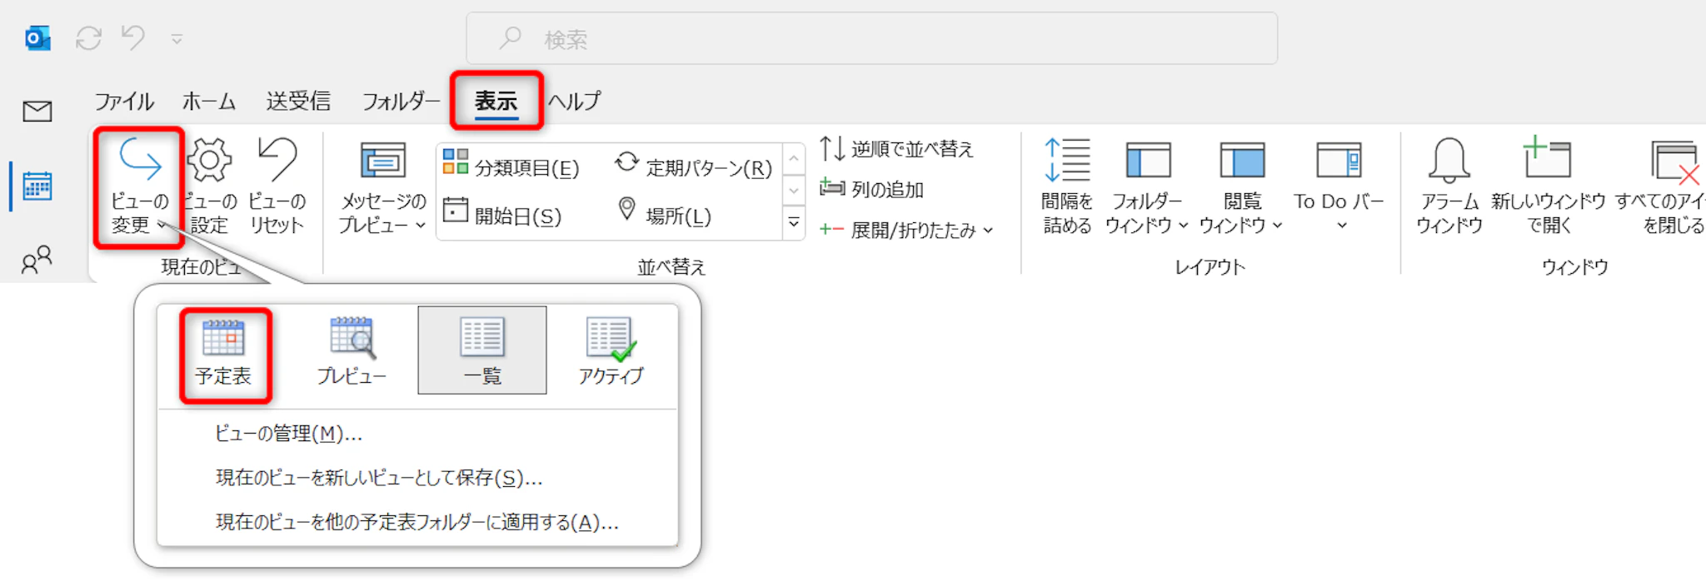Click ビューの管理(M)... menu entry
The height and width of the screenshot is (581, 1706).
click(x=288, y=434)
